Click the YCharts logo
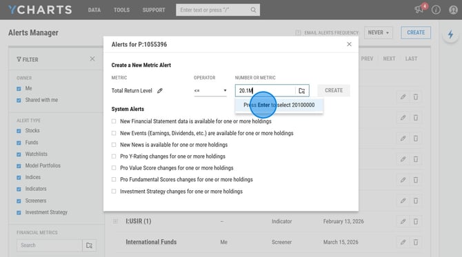This screenshot has height=257, width=462. [x=40, y=10]
